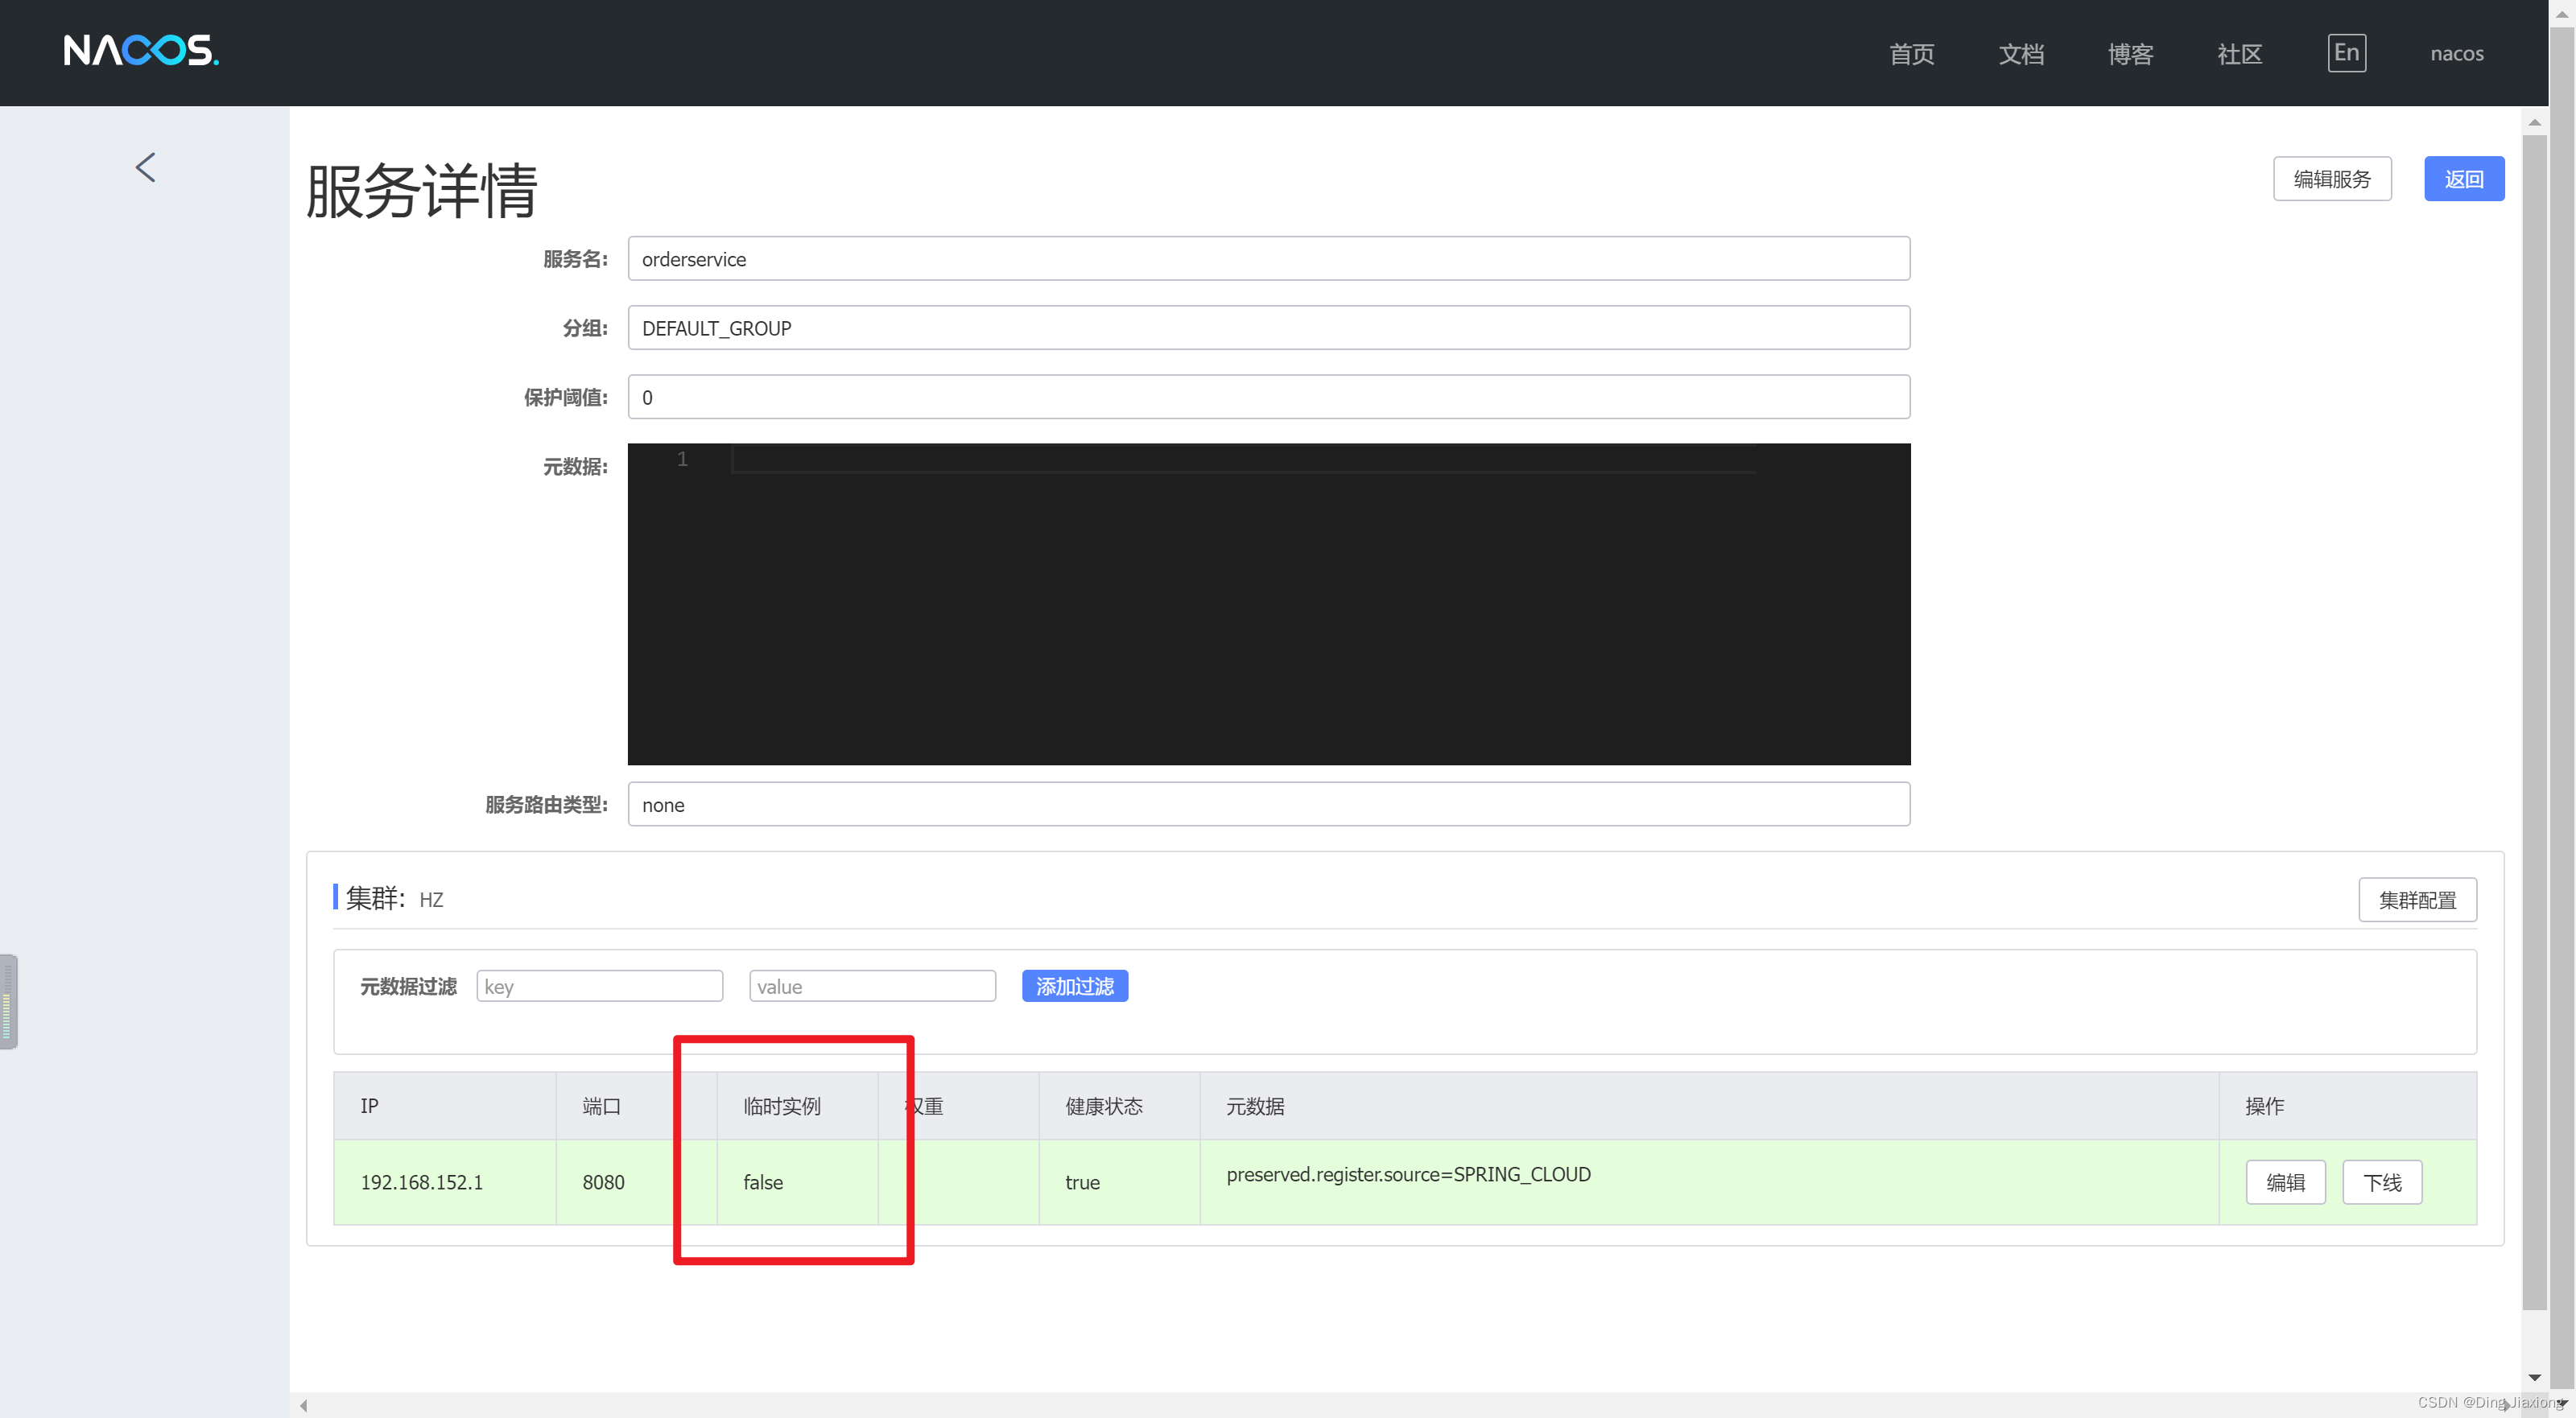Viewport: 2576px width, 1418px height.
Task: Click the 添加过滤 button
Action: click(1074, 986)
